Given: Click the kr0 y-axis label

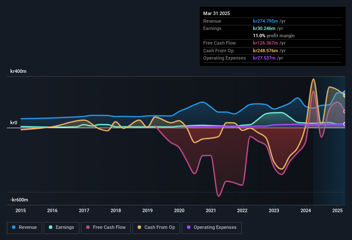Looking at the screenshot, I should (14, 123).
